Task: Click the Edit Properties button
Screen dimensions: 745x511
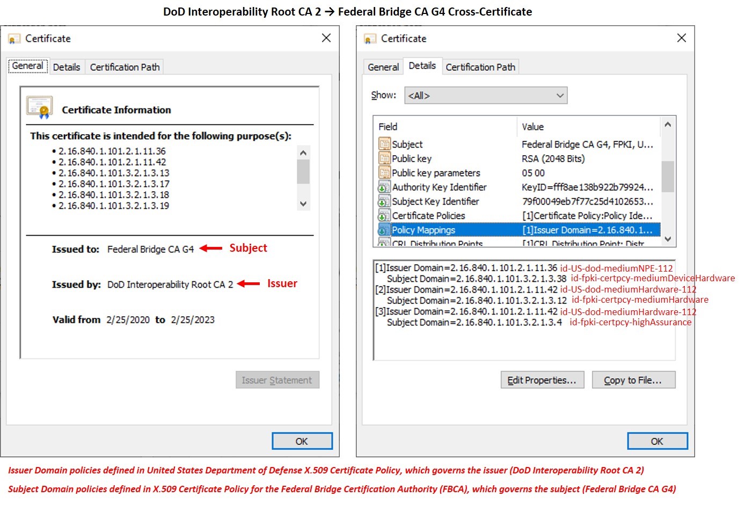Action: pos(542,380)
